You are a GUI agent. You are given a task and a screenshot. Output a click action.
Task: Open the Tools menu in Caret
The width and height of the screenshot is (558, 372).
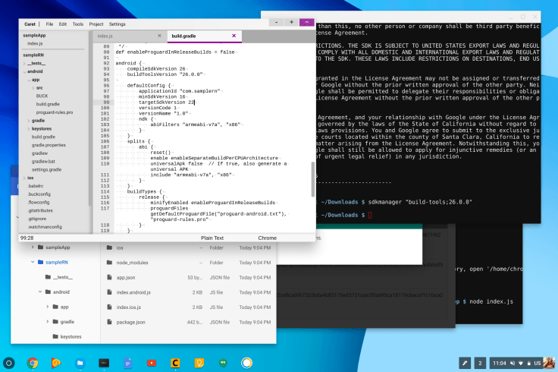[78, 24]
